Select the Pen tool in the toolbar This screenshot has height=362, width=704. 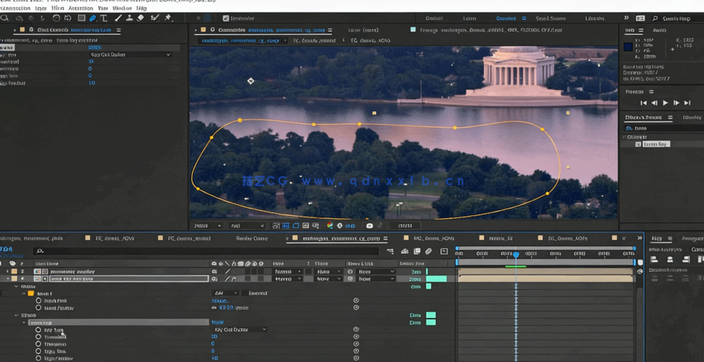pyautogui.click(x=93, y=18)
